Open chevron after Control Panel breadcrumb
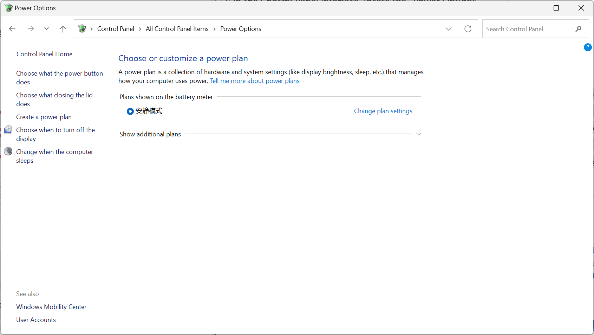Screen dimensions: 594x335 click(140, 29)
